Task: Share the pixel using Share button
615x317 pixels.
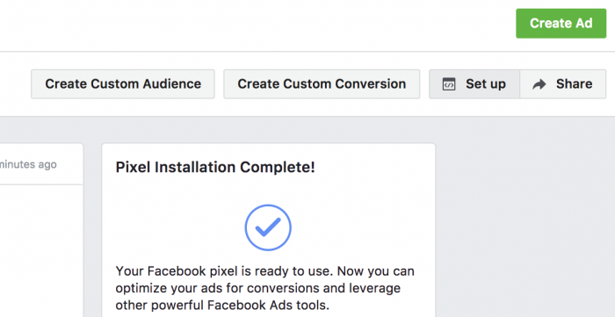Action: coord(563,83)
